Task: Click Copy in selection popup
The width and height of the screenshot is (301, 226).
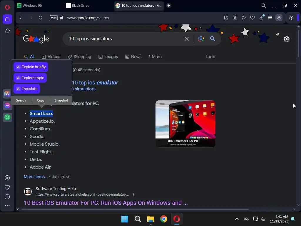Action: point(41,100)
